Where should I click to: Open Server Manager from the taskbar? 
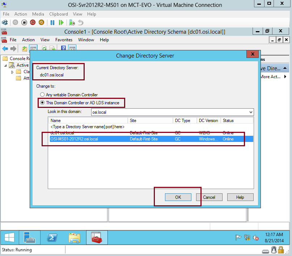click(29, 238)
